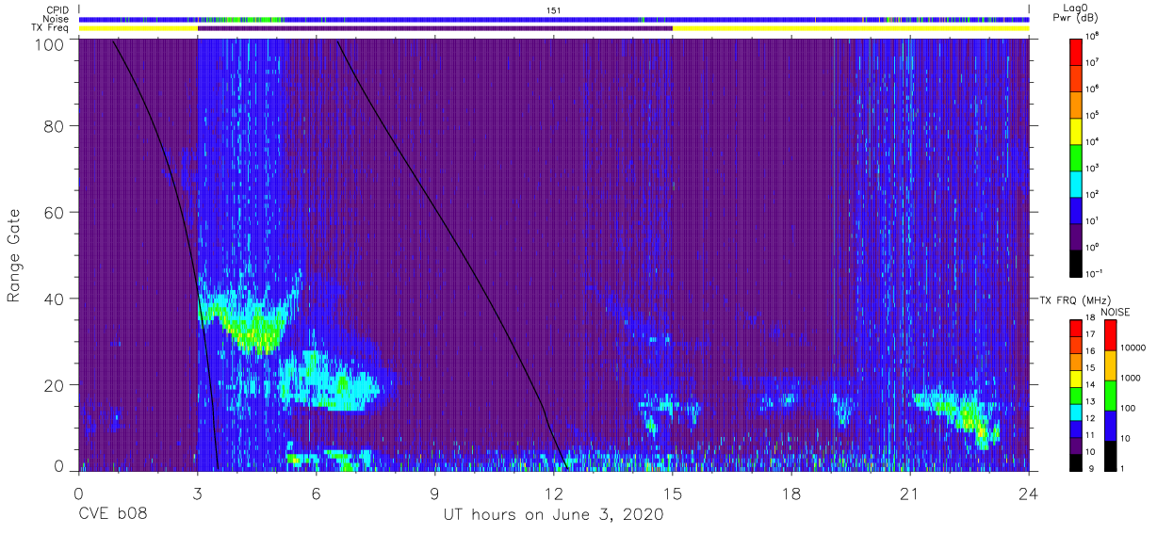Pick the purple segment of TX FRQ colorbar

(1076, 445)
